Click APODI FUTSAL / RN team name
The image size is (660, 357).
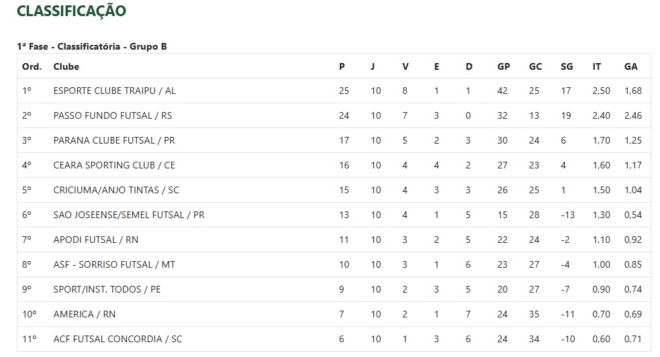point(95,240)
